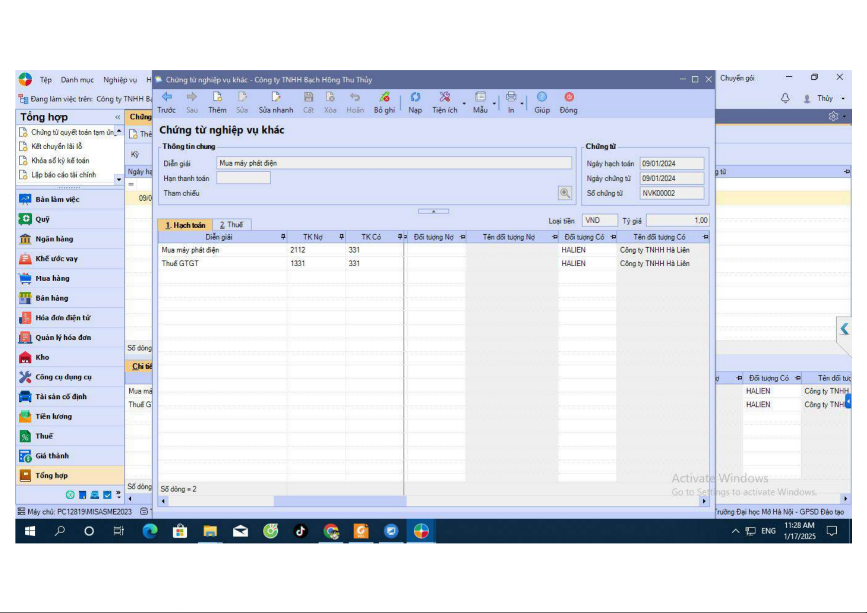Open the Nghiệp vụ menu
The image size is (867, 613).
point(120,80)
